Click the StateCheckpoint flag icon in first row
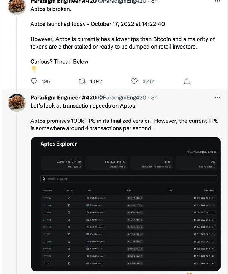 click(87, 198)
